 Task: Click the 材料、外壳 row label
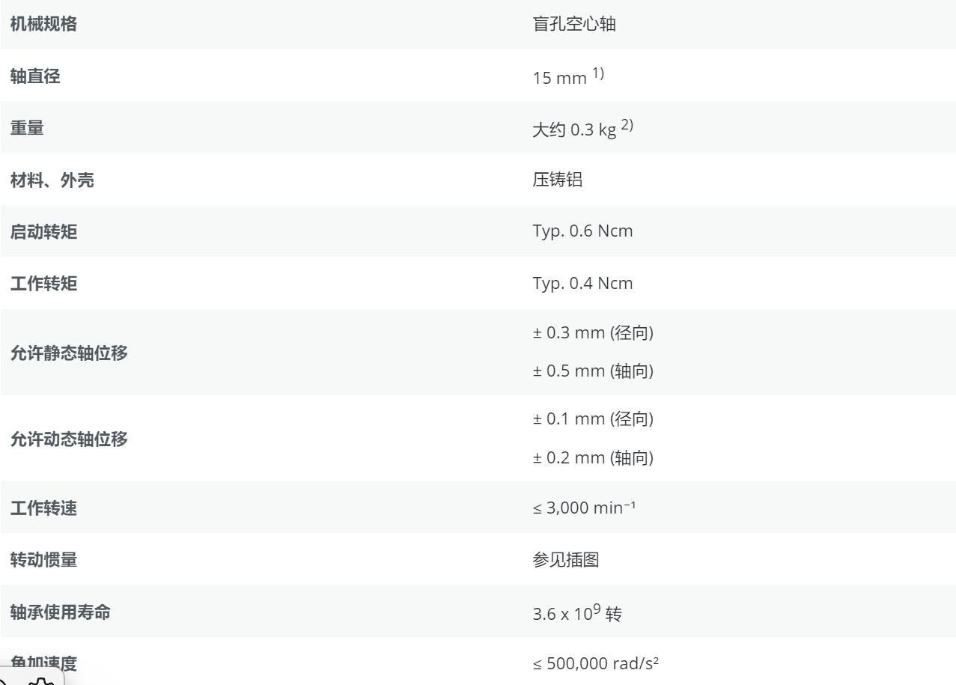[x=52, y=180]
